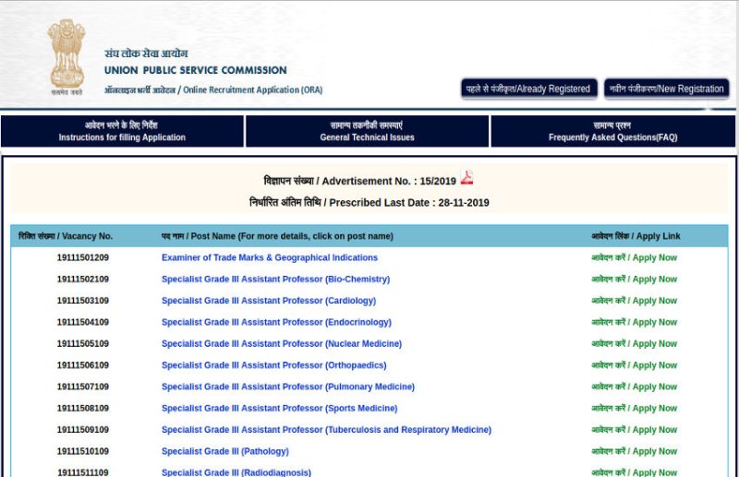Click the Post Name column header
The height and width of the screenshot is (477, 739).
[277, 236]
